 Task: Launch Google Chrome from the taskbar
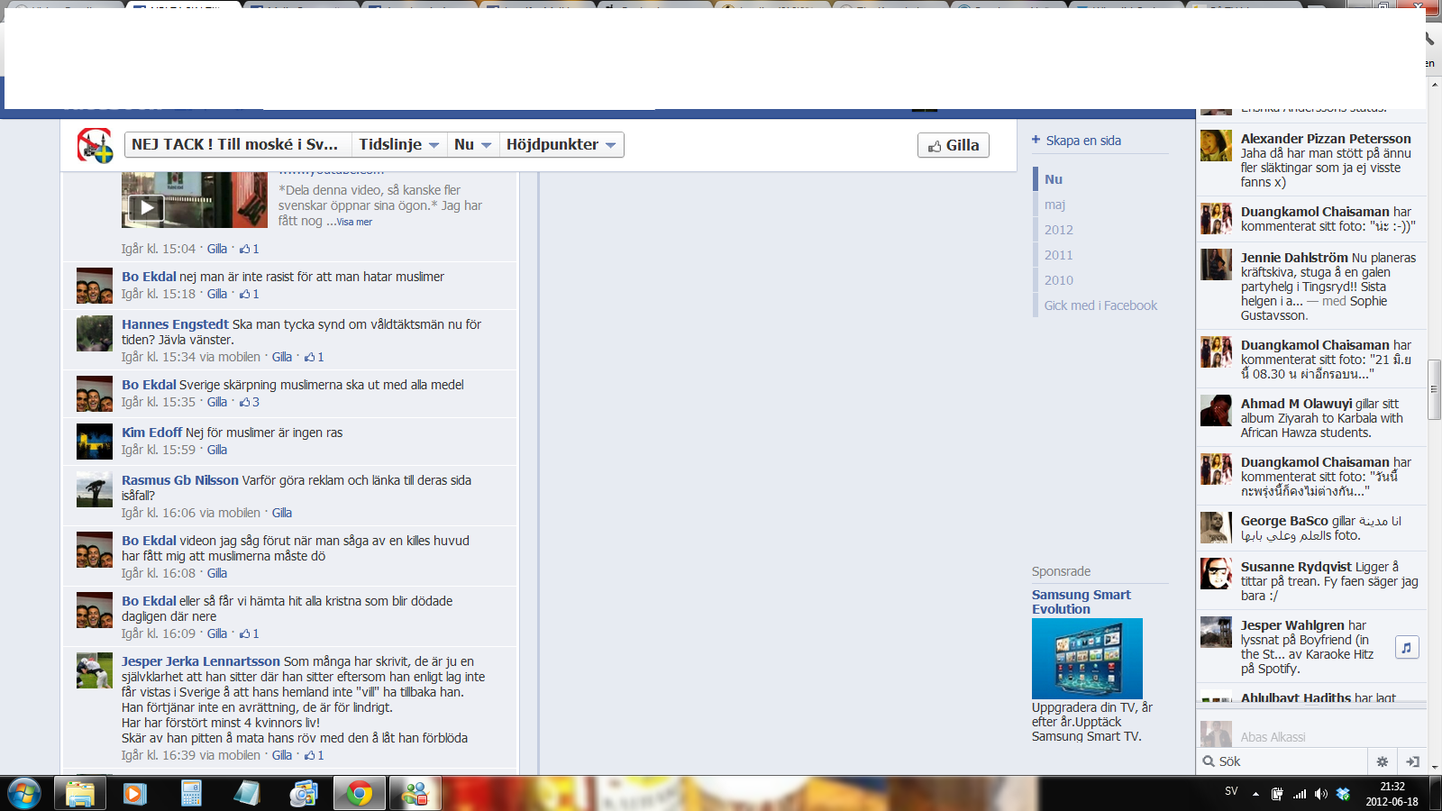click(x=360, y=794)
